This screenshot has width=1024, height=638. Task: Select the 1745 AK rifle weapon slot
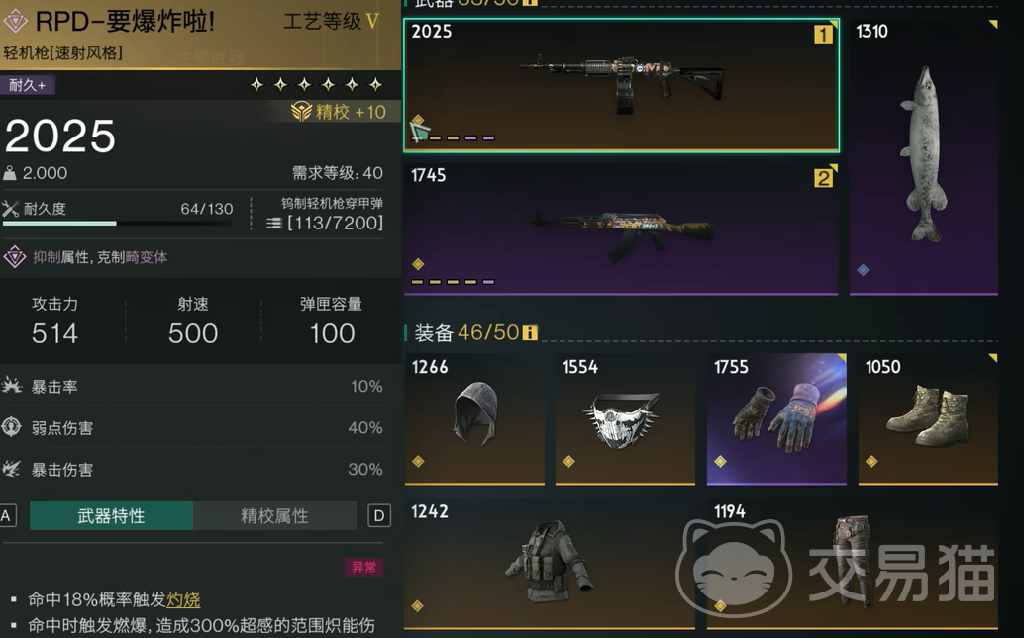(621, 228)
